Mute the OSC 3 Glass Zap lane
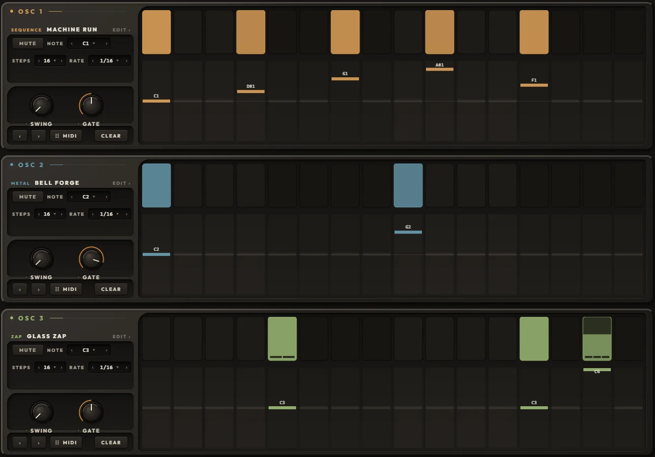The image size is (655, 457). click(x=27, y=350)
